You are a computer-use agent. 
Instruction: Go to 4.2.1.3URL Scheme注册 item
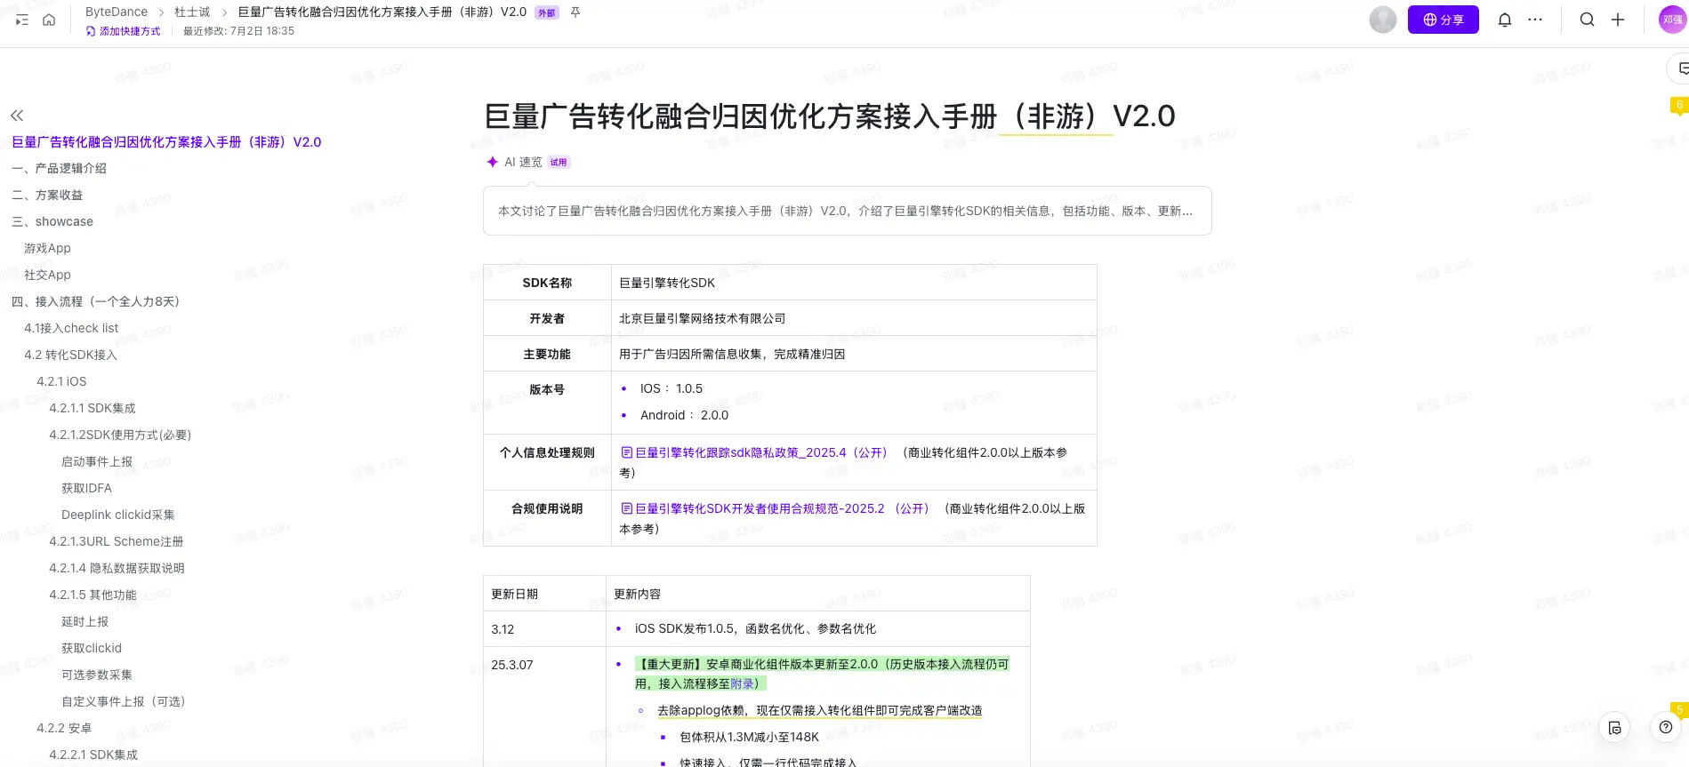pos(117,541)
